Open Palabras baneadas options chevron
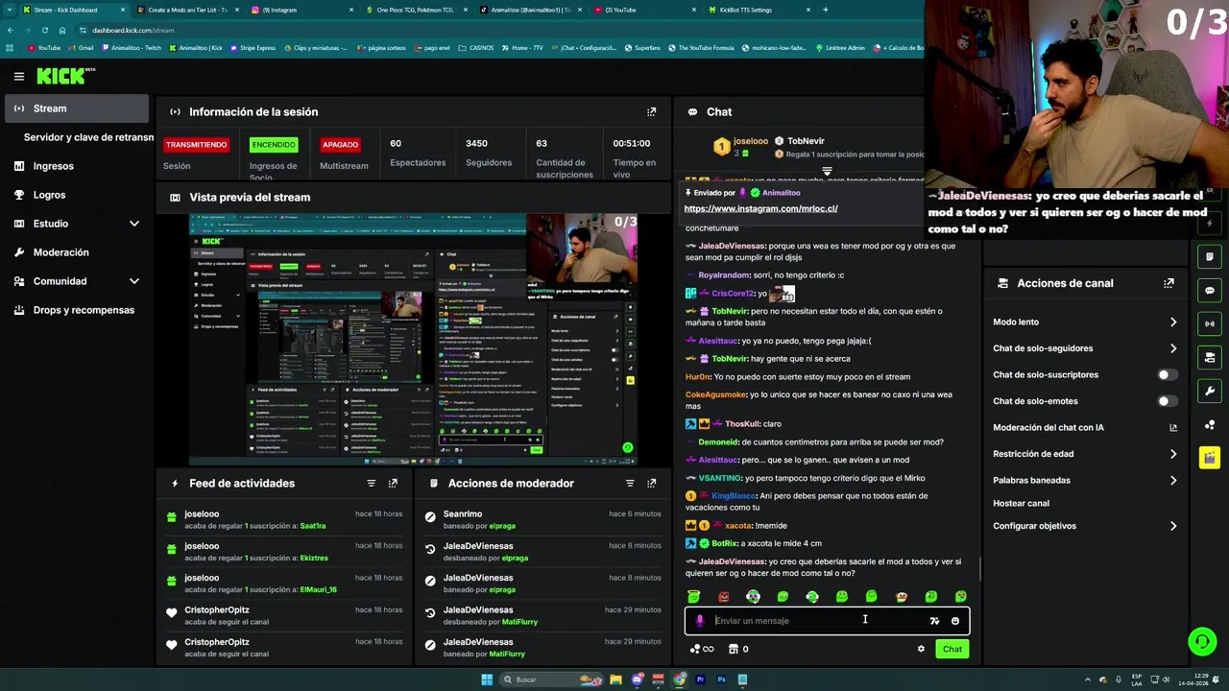1229x691 pixels. pos(1172,480)
